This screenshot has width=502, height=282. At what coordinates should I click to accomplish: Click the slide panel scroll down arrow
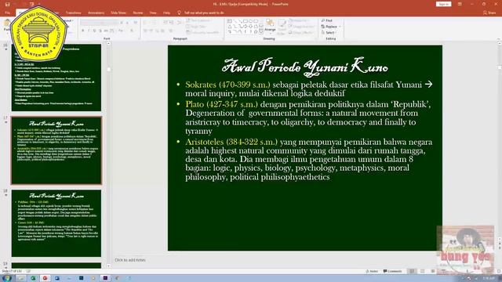108,266
